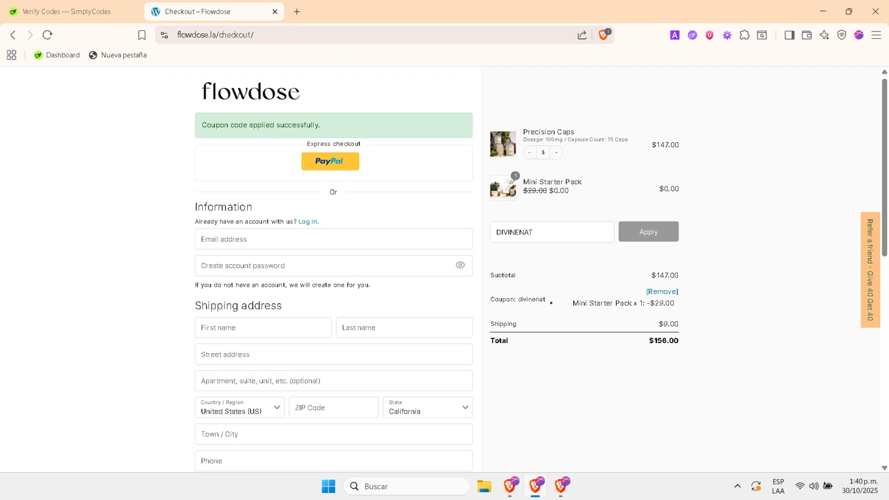Pay with the PayPal express button
Image resolution: width=889 pixels, height=500 pixels.
tap(330, 161)
